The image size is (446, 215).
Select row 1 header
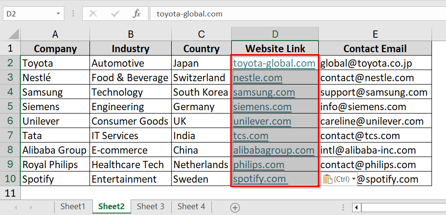[10, 48]
